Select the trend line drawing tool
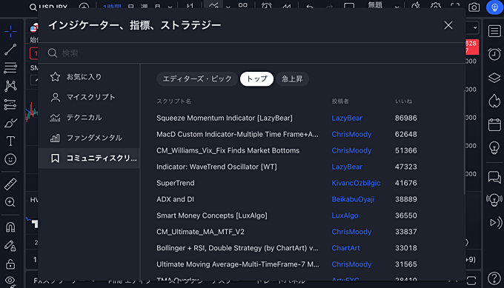 tap(10, 50)
